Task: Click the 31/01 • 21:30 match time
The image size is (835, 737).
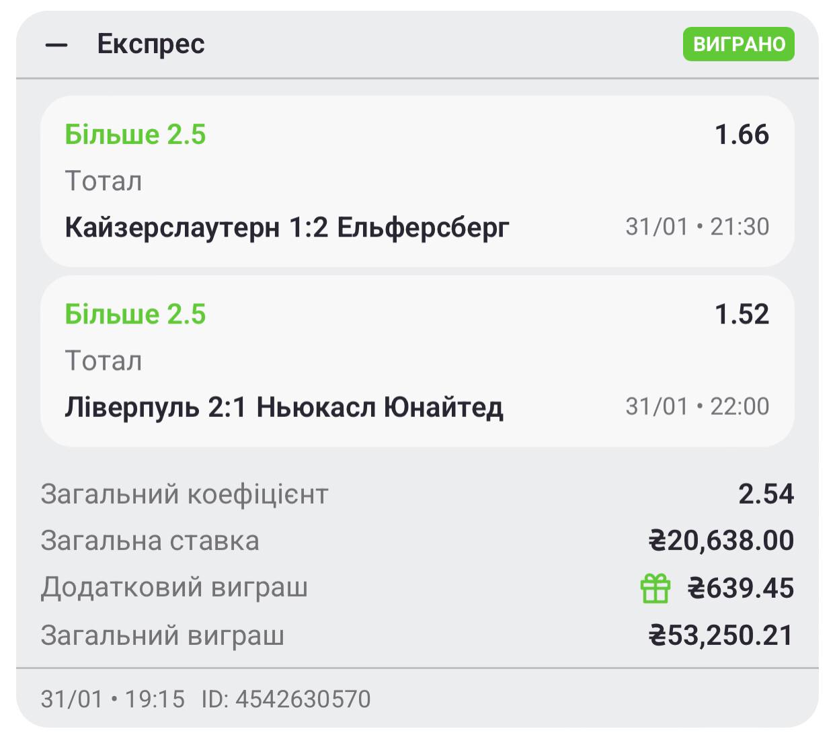Action: point(697,227)
